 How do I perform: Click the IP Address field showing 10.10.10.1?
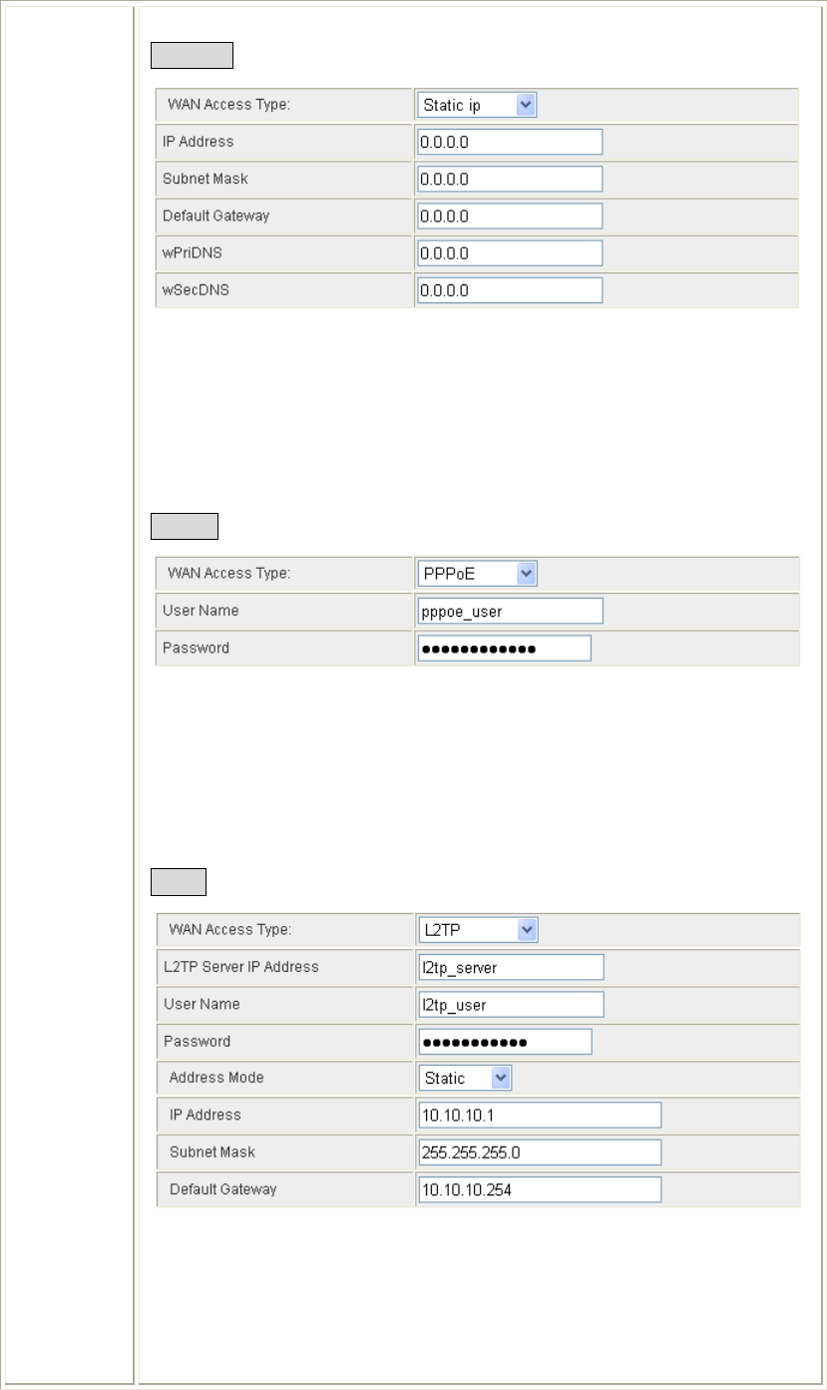coord(540,1115)
